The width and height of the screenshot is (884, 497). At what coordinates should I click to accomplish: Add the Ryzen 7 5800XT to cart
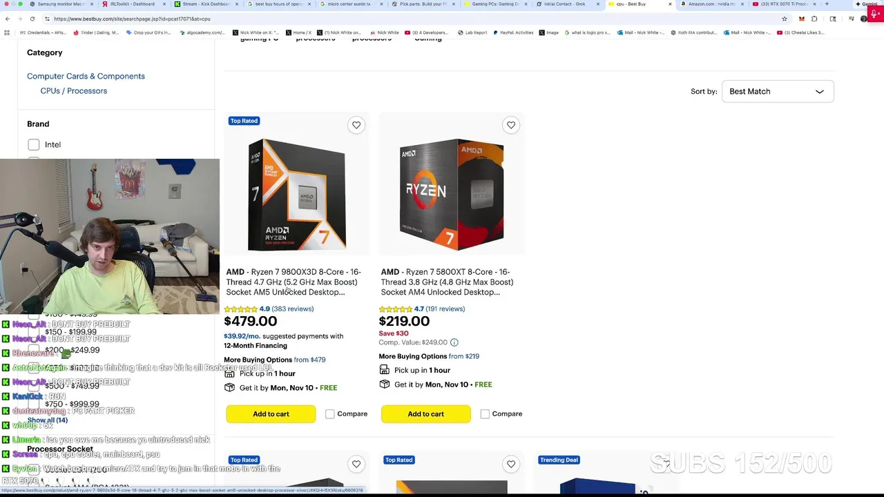pos(425,414)
